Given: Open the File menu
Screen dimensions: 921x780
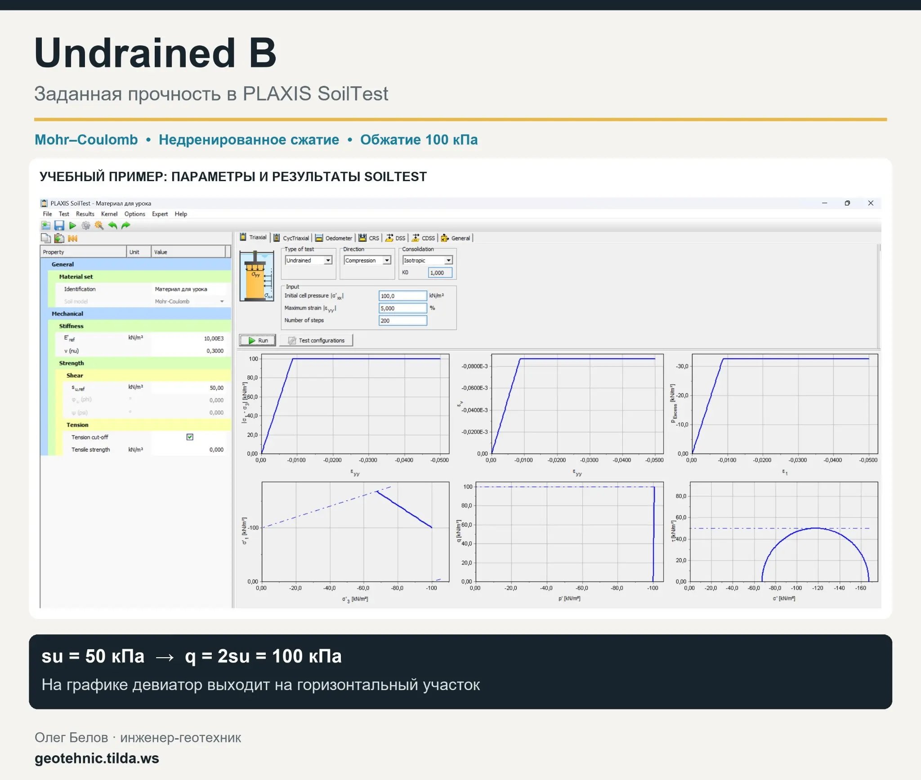Looking at the screenshot, I should tap(47, 214).
